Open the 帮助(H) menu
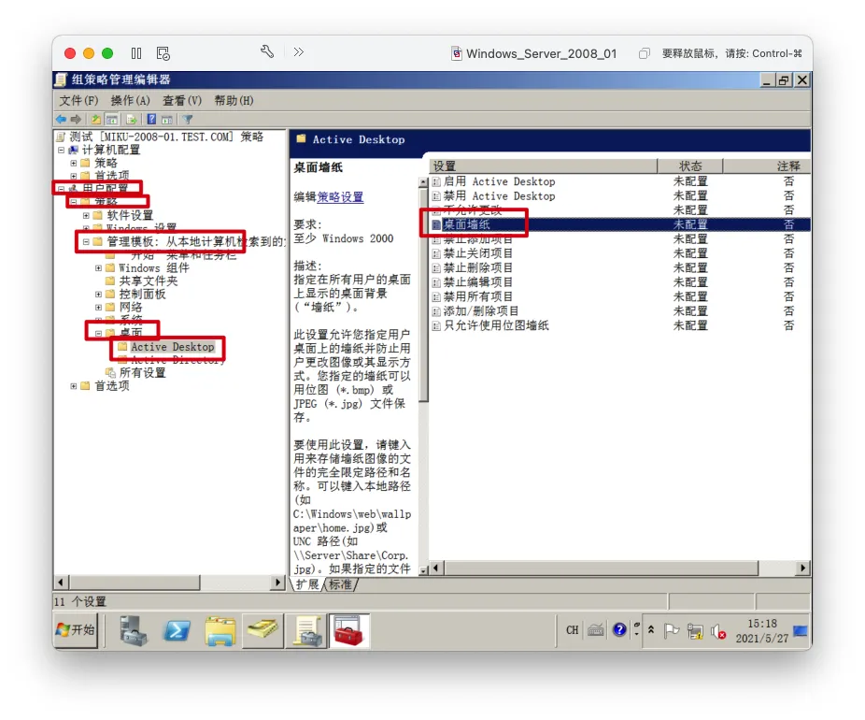865x720 pixels. 234,100
